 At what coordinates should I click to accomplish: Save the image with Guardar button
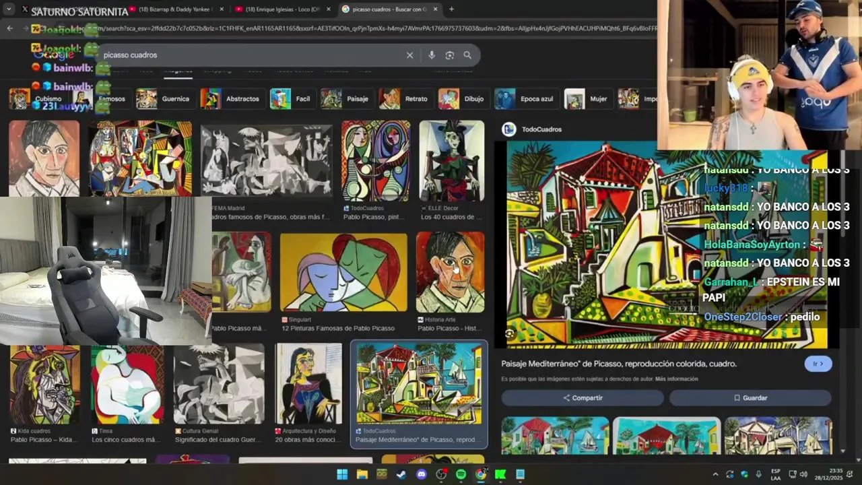pyautogui.click(x=750, y=398)
